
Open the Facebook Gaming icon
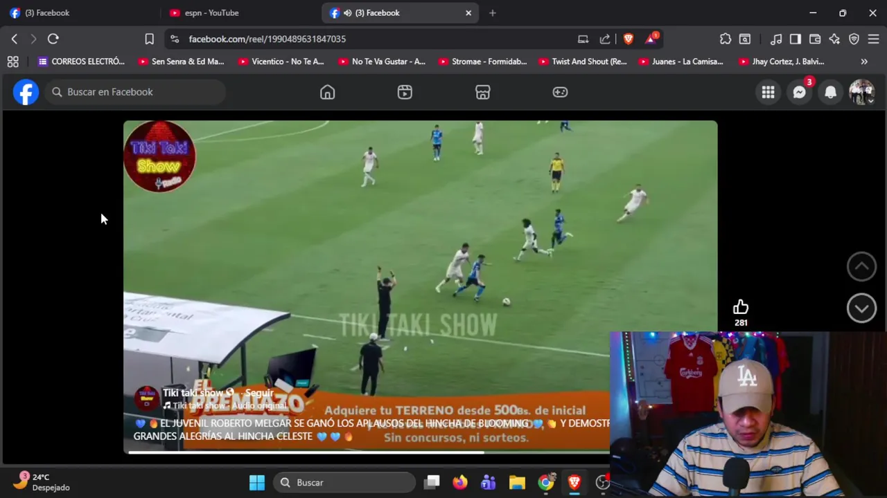coord(560,92)
